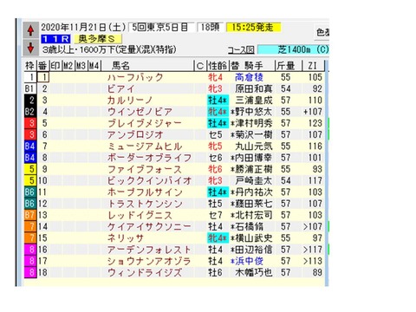Select horse ブレイブメジャー
The width and height of the screenshot is (416, 312).
coord(144,123)
